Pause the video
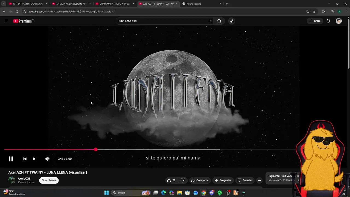 click(x=11, y=159)
